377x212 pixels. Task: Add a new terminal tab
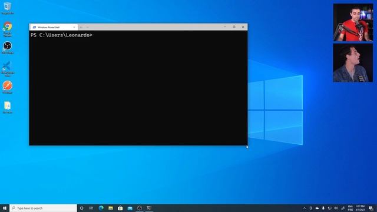[81, 27]
